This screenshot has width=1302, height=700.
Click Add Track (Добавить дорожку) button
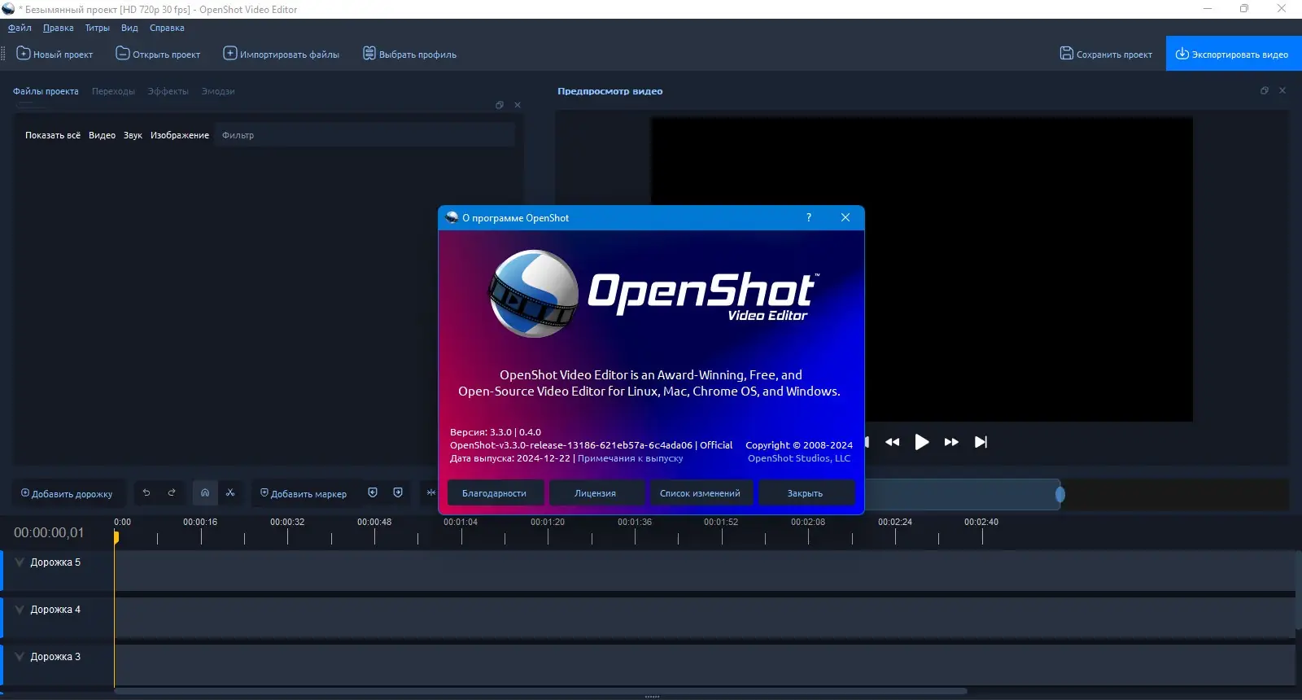67,493
